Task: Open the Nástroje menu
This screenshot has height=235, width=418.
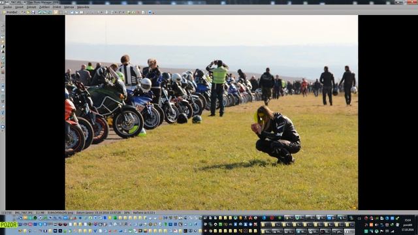Action: click(x=69, y=7)
